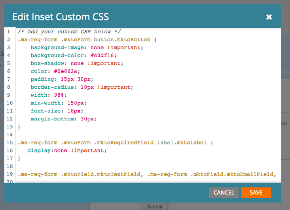Click '.mktoRequiredField' selector on line 15

click(124, 143)
